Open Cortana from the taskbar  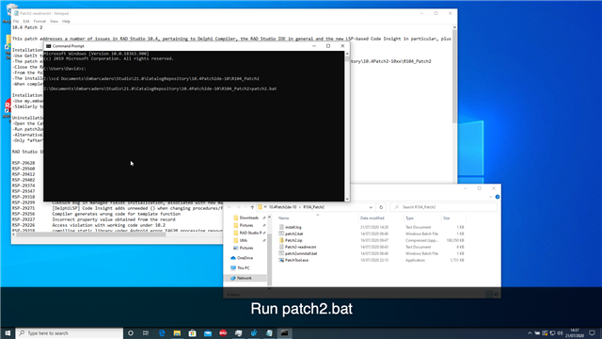[131, 333]
